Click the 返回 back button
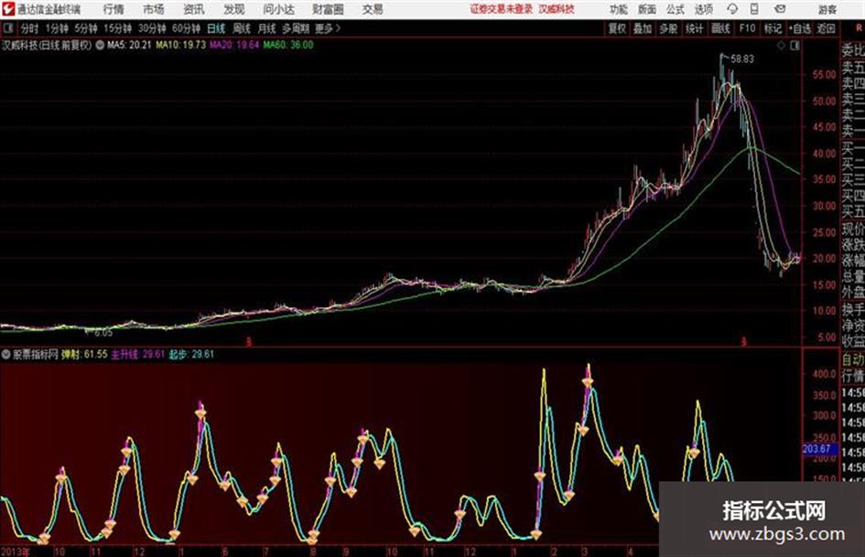This screenshot has width=865, height=557. click(x=826, y=28)
